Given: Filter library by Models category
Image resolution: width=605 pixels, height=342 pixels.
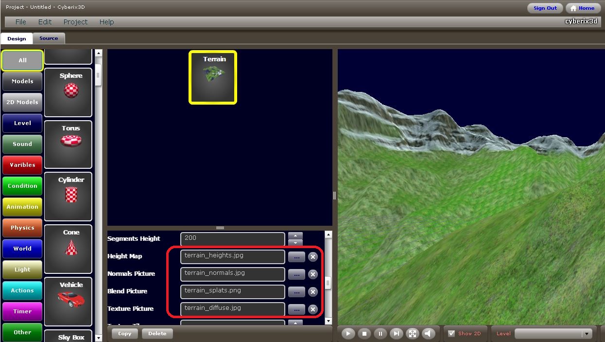Looking at the screenshot, I should click(22, 81).
